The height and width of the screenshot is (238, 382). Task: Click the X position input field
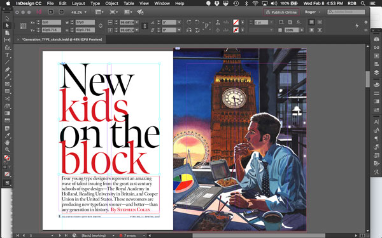51,22
